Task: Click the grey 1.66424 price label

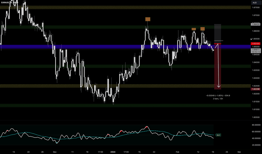Action: [x=256, y=24]
